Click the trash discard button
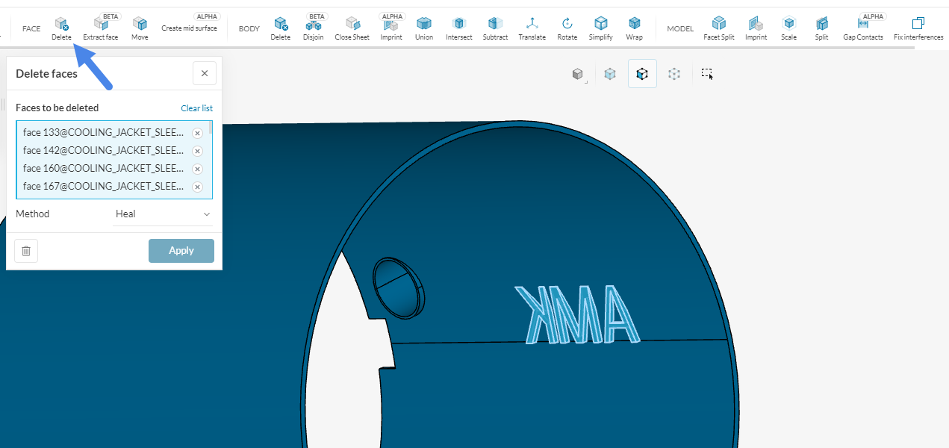The height and width of the screenshot is (448, 949). click(x=26, y=251)
